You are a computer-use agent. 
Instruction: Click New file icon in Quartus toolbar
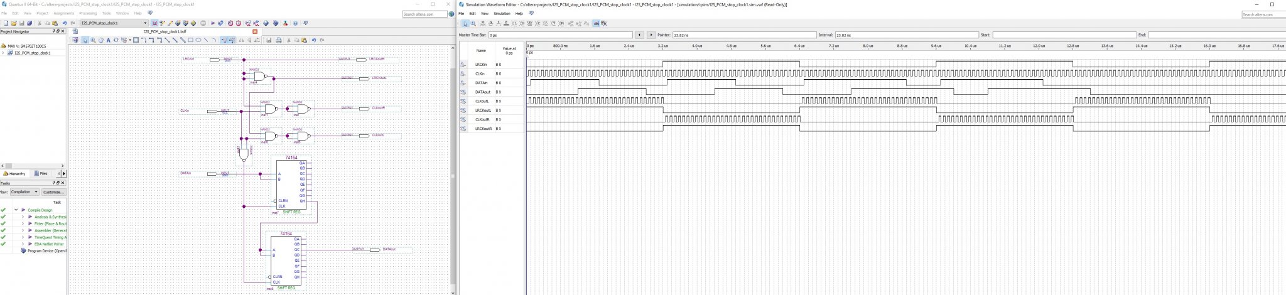[x=6, y=23]
